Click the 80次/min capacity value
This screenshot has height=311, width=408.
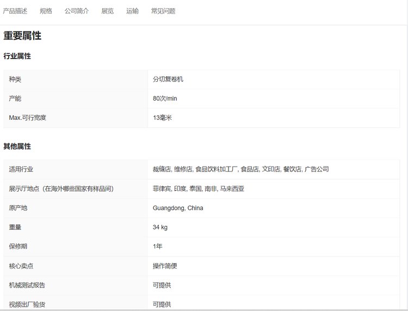point(165,99)
